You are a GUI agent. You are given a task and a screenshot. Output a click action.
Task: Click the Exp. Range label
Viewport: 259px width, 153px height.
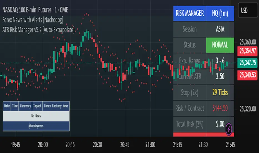(190, 61)
